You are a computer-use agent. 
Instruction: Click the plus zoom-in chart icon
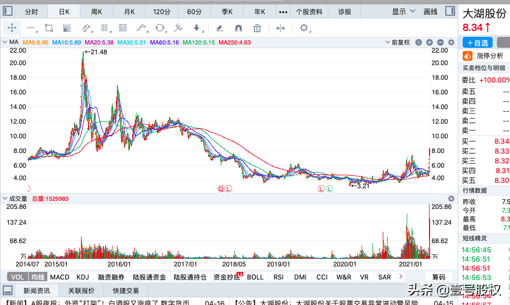[x=430, y=42]
